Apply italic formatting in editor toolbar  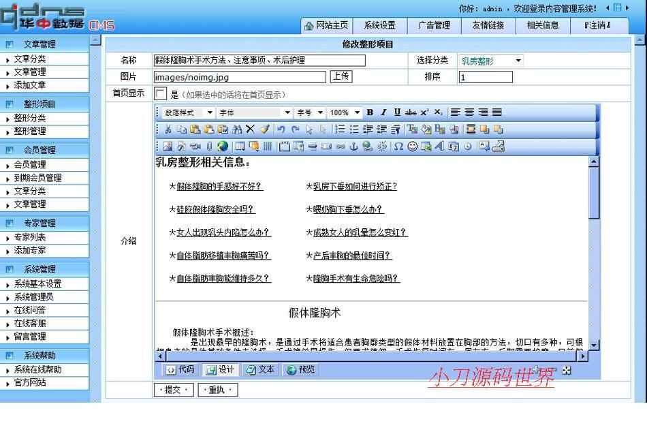pos(383,112)
